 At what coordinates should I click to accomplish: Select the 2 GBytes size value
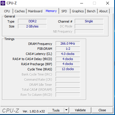(32, 26)
